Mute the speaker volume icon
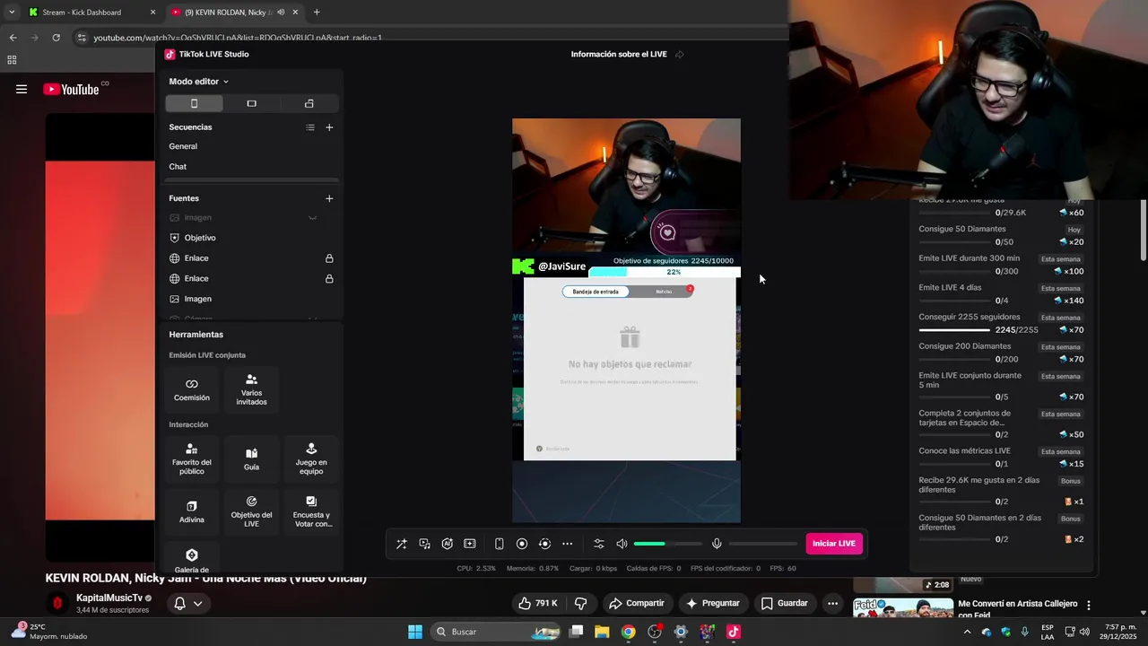1148x646 pixels. pos(622,544)
